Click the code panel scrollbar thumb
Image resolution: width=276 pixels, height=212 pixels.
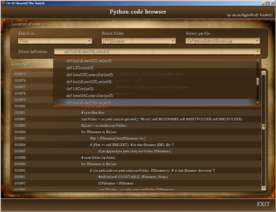(x=263, y=127)
